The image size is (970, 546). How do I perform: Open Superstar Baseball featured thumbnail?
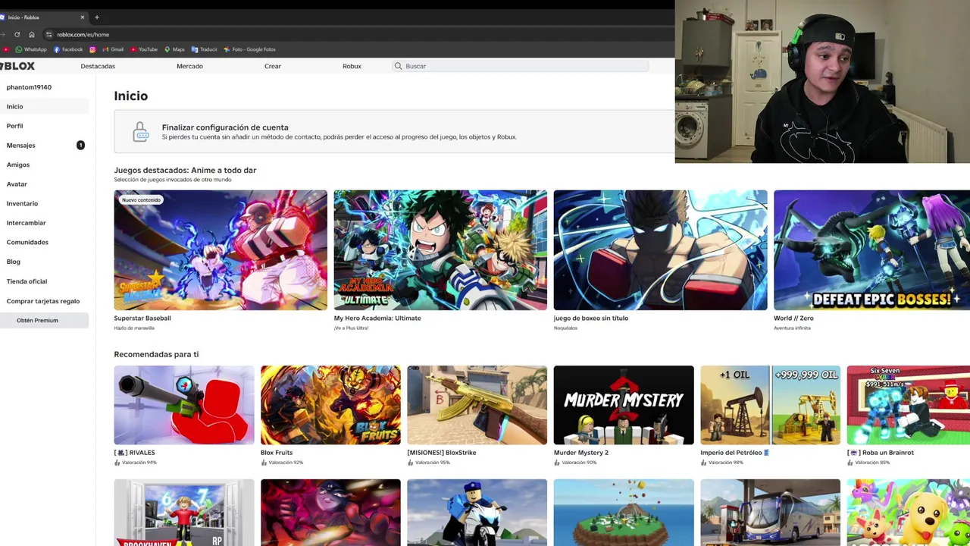(221, 249)
